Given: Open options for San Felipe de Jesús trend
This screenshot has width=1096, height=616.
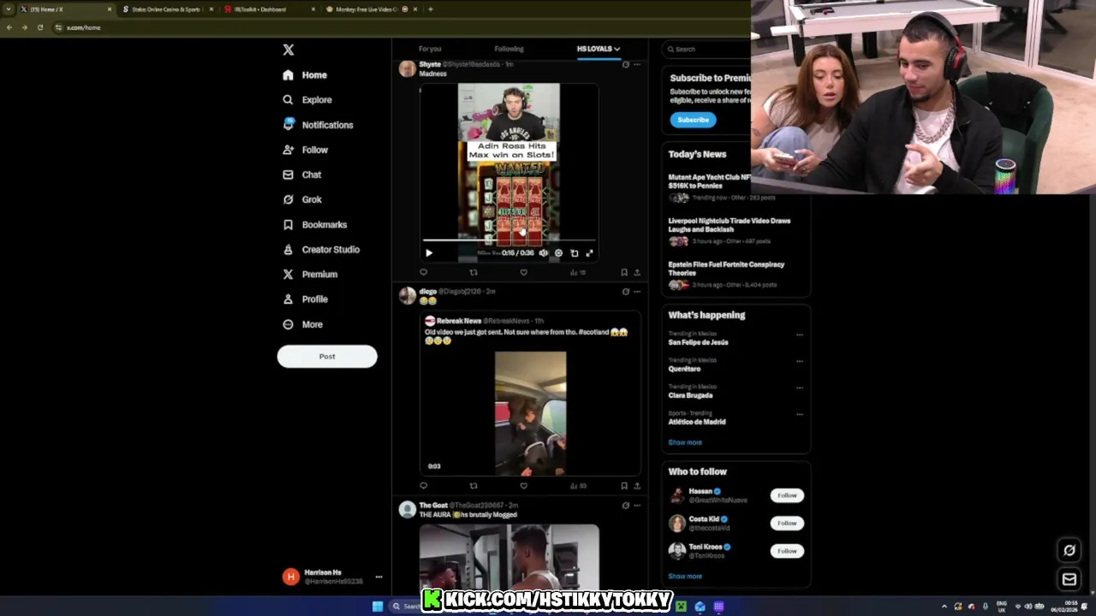Looking at the screenshot, I should pyautogui.click(x=800, y=335).
